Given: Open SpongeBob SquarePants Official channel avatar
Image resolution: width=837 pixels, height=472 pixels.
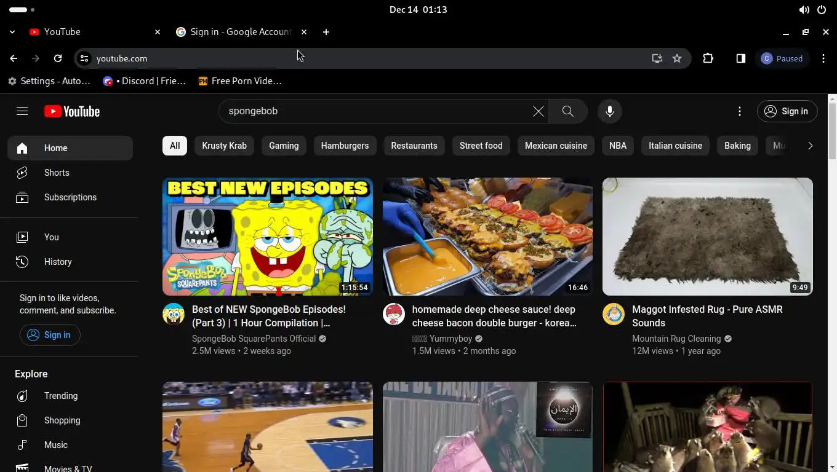Looking at the screenshot, I should pos(174,314).
